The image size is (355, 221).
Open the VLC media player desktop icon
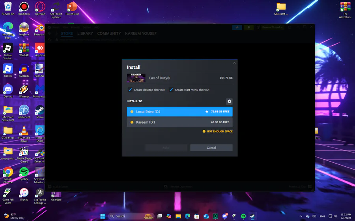(24, 134)
